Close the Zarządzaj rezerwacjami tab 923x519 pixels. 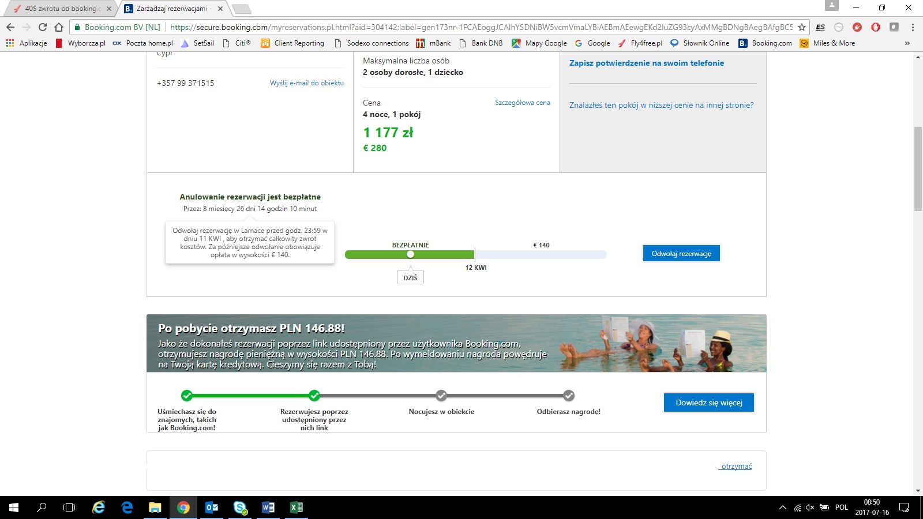220,9
